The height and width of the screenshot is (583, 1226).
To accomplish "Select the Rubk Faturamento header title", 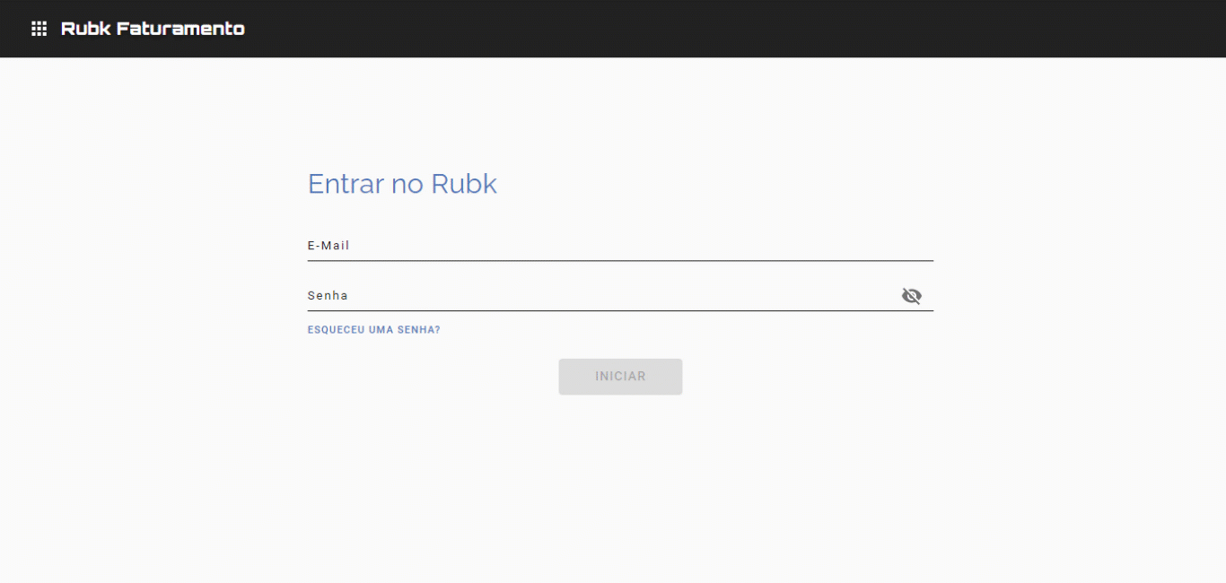I will click(x=153, y=29).
